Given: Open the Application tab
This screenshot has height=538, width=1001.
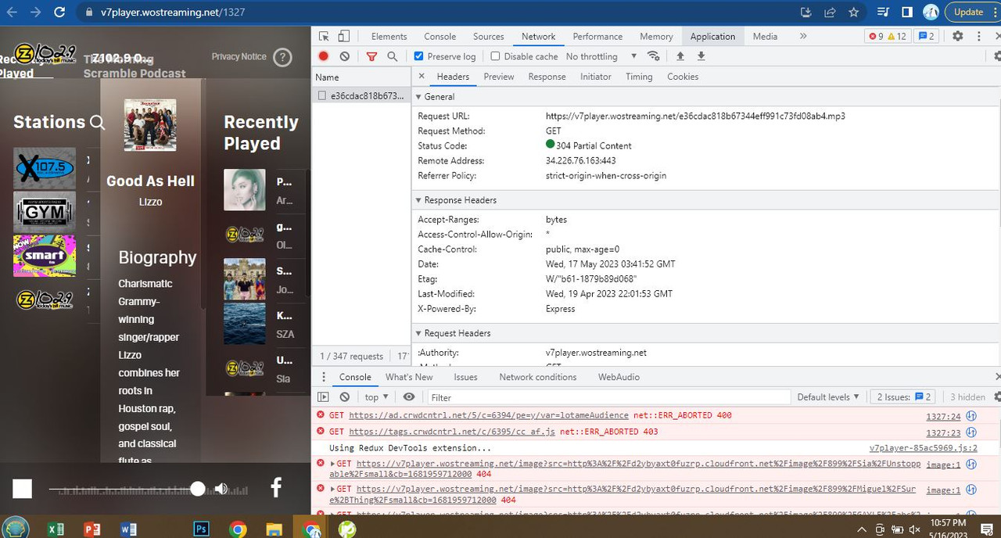Looking at the screenshot, I should (712, 36).
